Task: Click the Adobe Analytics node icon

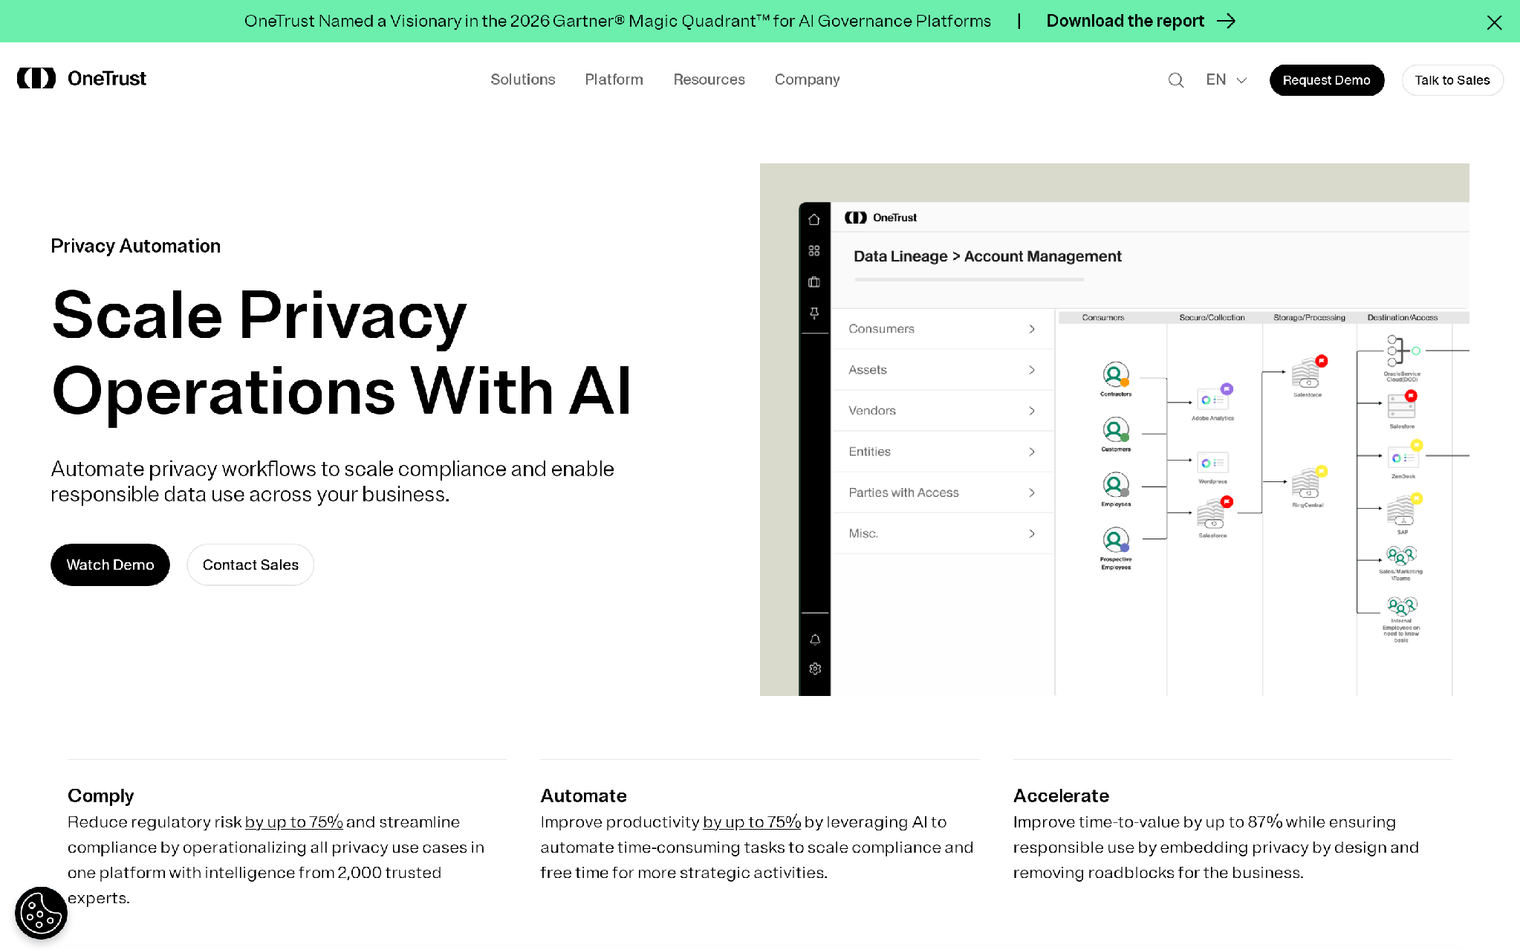Action: click(1212, 399)
